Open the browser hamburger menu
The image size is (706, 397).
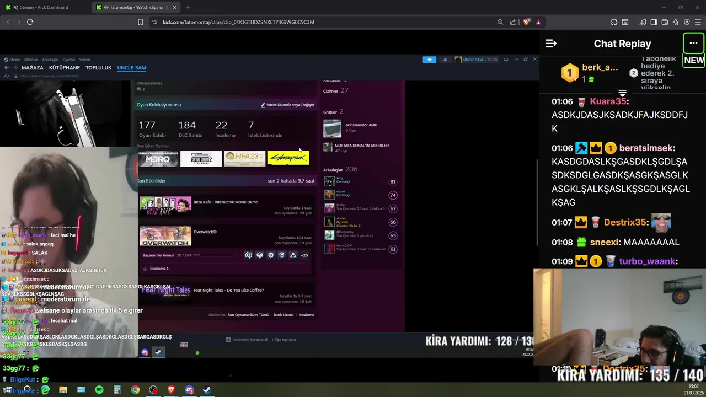(x=698, y=22)
